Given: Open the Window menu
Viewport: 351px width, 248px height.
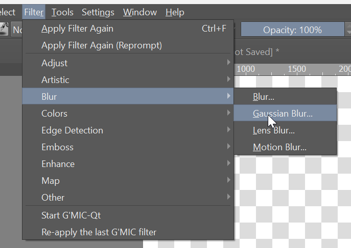Looking at the screenshot, I should (139, 12).
